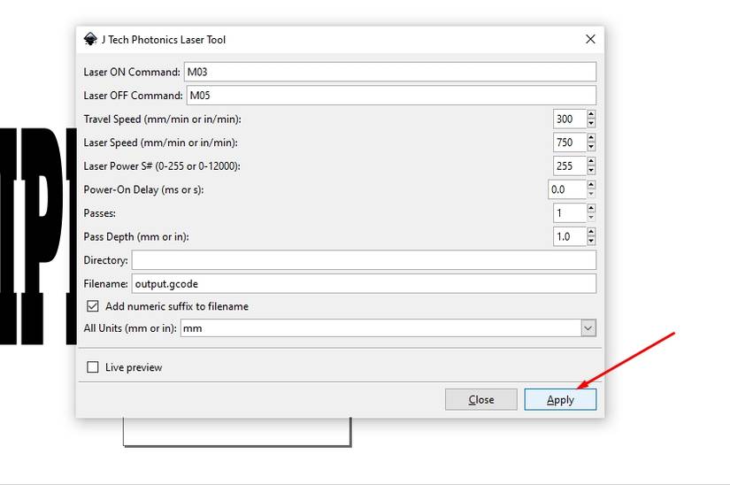
Task: Edit the Laser OFF Command field
Action: click(x=391, y=95)
